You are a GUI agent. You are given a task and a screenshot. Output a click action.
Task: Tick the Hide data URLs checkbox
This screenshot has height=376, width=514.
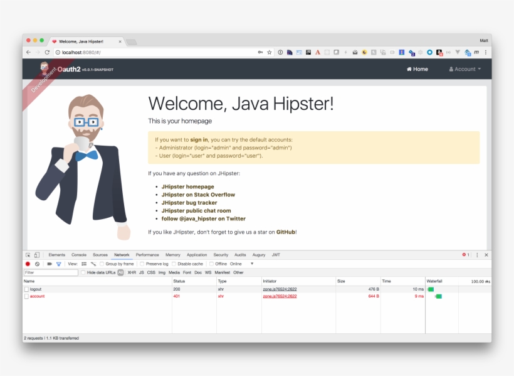click(x=83, y=272)
